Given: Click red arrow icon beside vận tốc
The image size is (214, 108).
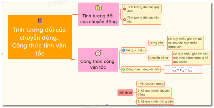Looking at the screenshot, I should [x=125, y=20].
